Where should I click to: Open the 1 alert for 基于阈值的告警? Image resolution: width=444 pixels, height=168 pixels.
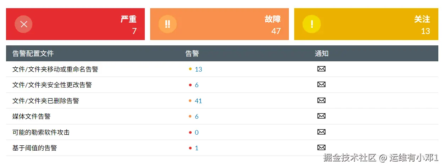pyautogui.click(x=197, y=148)
